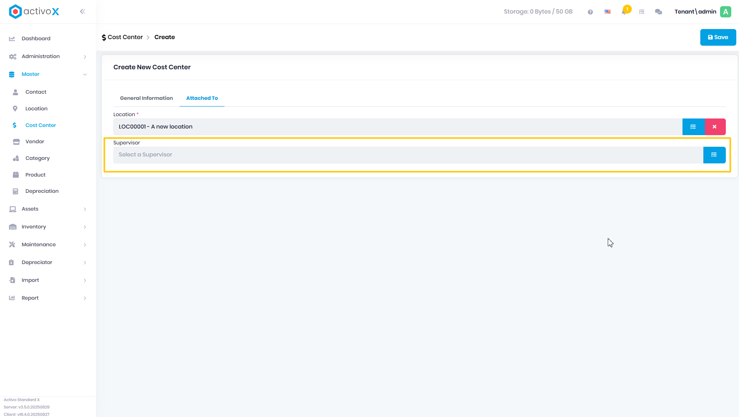Expand the Depreciator menu chevron
The height and width of the screenshot is (417, 739).
coord(85,263)
